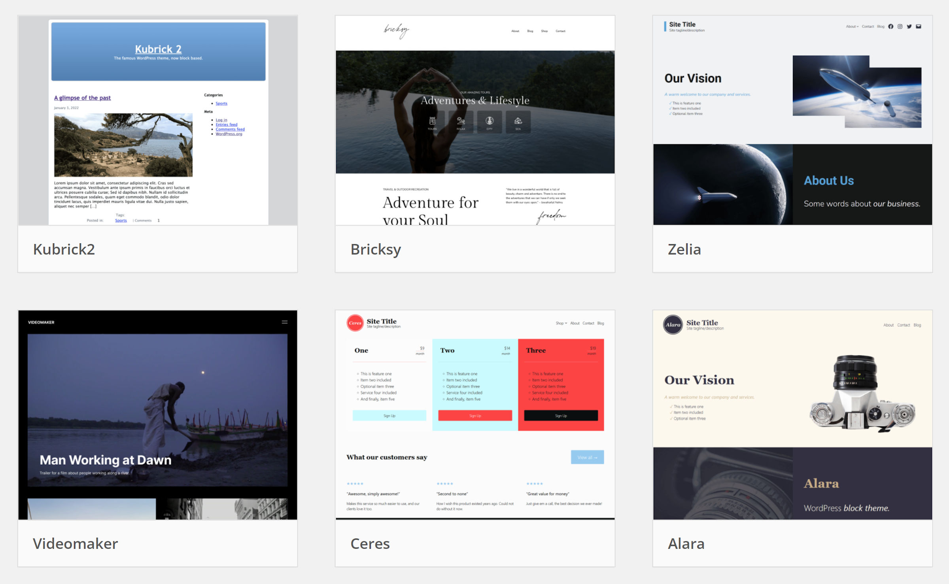Open the Shop dropdown in Ceres's navigation

pyautogui.click(x=561, y=323)
